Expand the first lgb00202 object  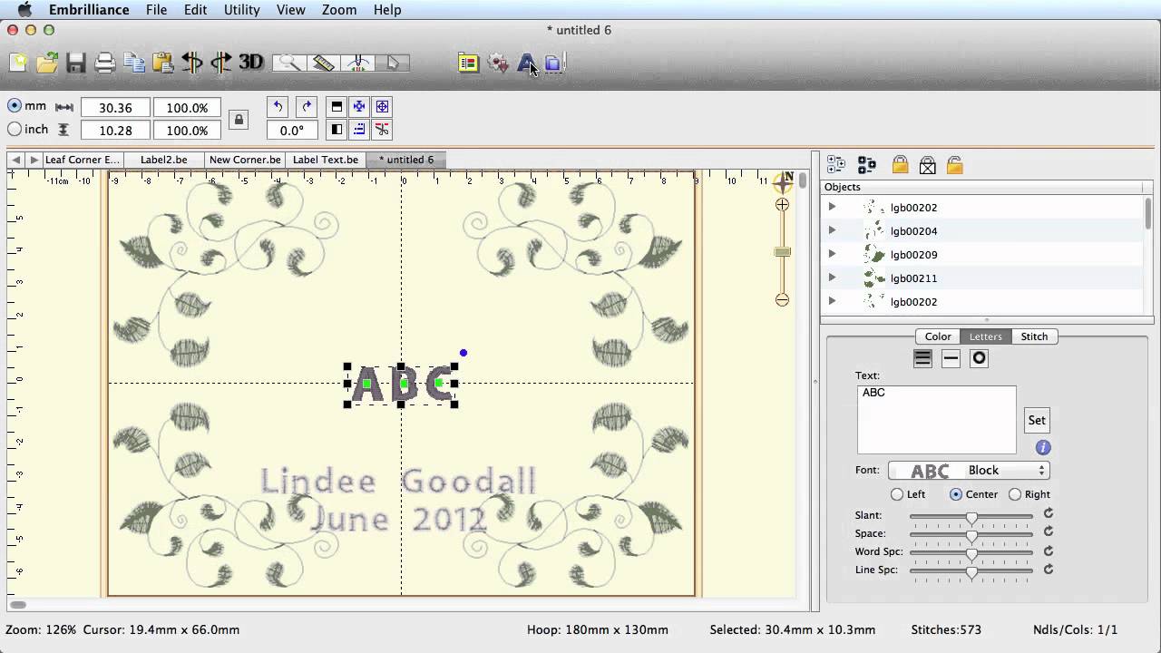pos(832,207)
